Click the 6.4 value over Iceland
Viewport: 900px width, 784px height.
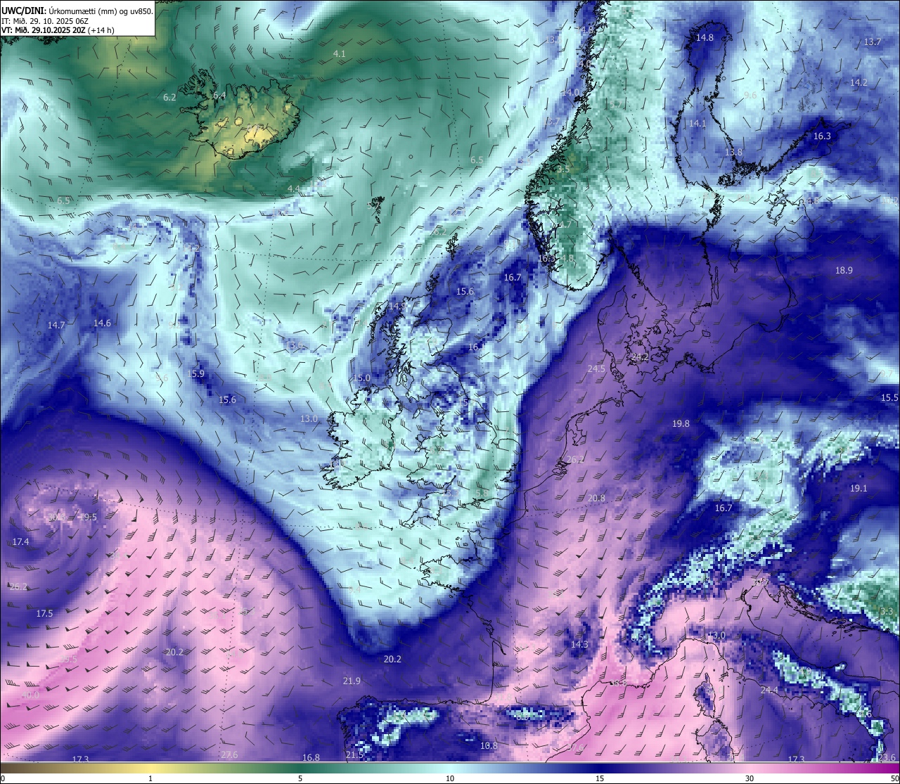pos(219,96)
